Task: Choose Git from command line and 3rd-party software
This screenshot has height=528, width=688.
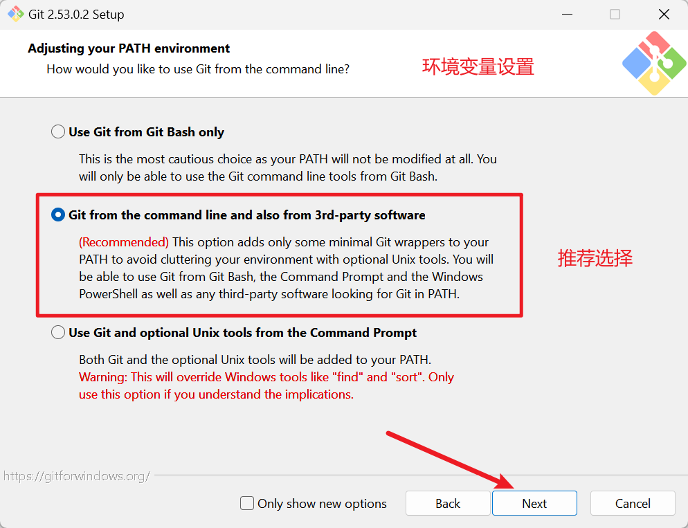Action: click(x=58, y=215)
